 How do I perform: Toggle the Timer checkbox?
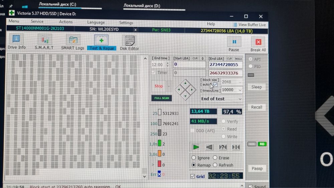pyautogui.click(x=153, y=72)
